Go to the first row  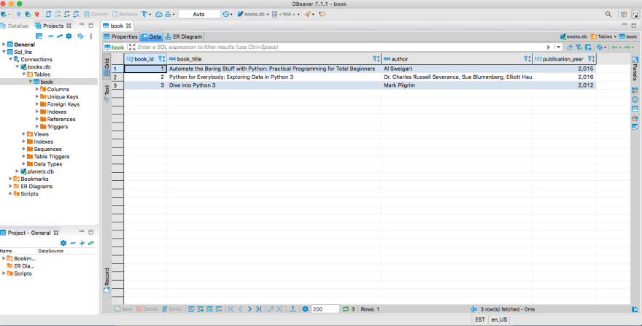point(231,309)
